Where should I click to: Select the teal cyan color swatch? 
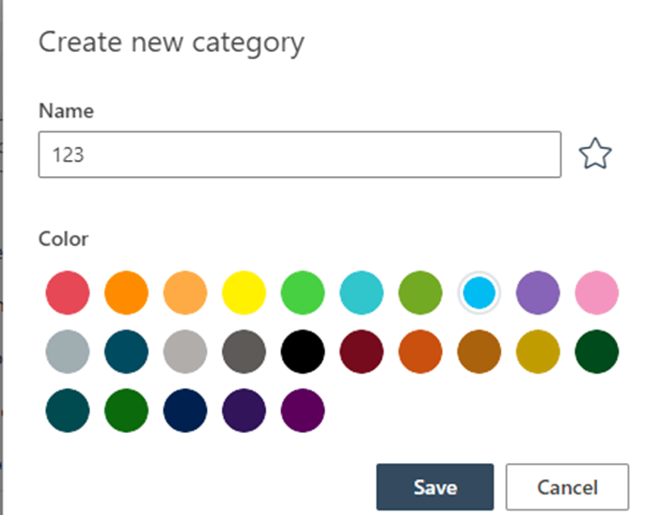pos(362,293)
